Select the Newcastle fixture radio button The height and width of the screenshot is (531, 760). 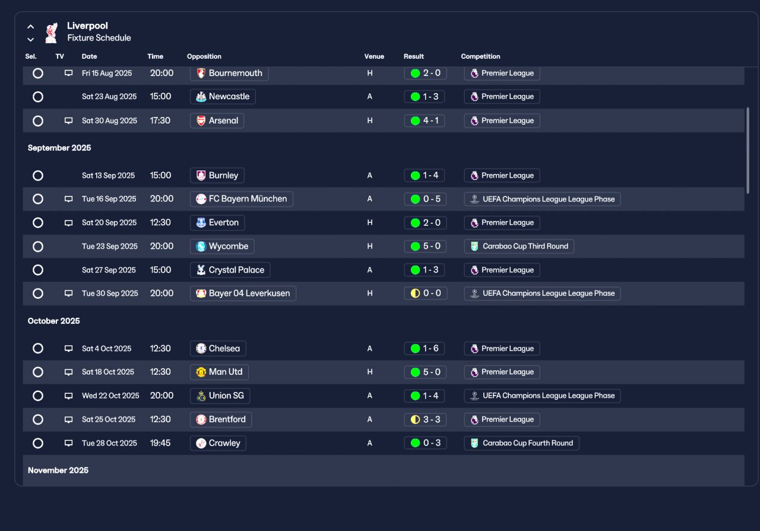[38, 97]
